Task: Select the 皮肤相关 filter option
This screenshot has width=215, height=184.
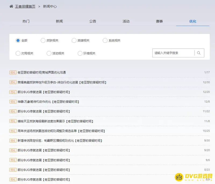Action: (x=43, y=41)
